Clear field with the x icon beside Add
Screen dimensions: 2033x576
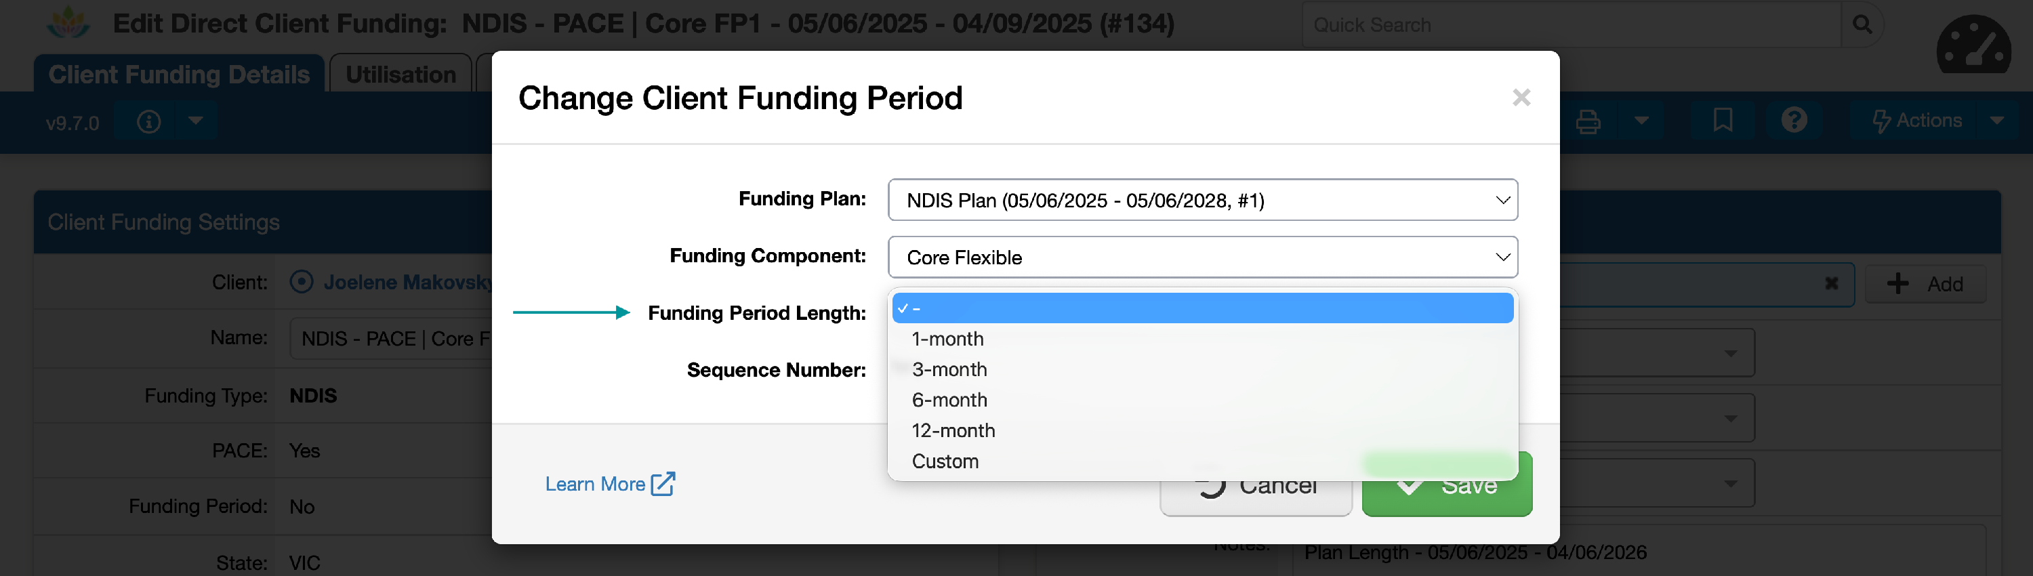1831,283
